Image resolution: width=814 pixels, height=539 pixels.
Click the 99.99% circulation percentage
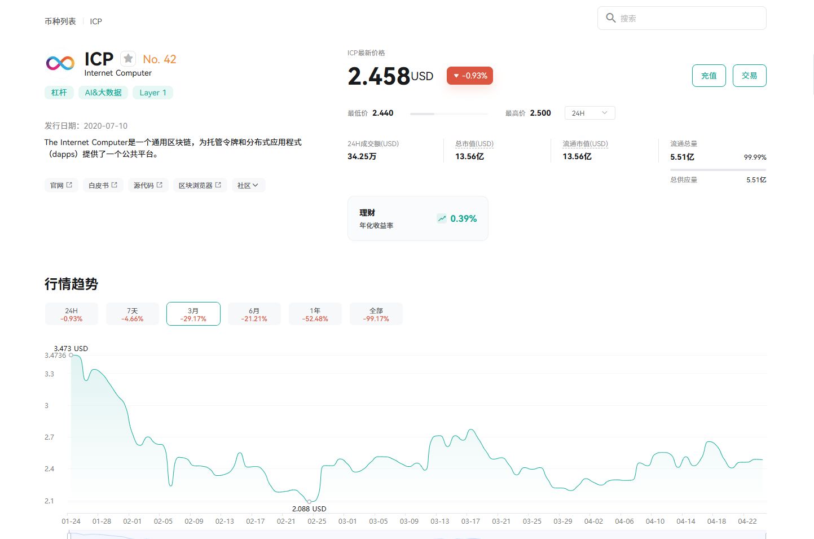coord(755,157)
